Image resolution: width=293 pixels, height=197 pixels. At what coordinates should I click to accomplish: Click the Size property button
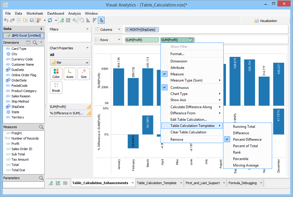pos(84,74)
